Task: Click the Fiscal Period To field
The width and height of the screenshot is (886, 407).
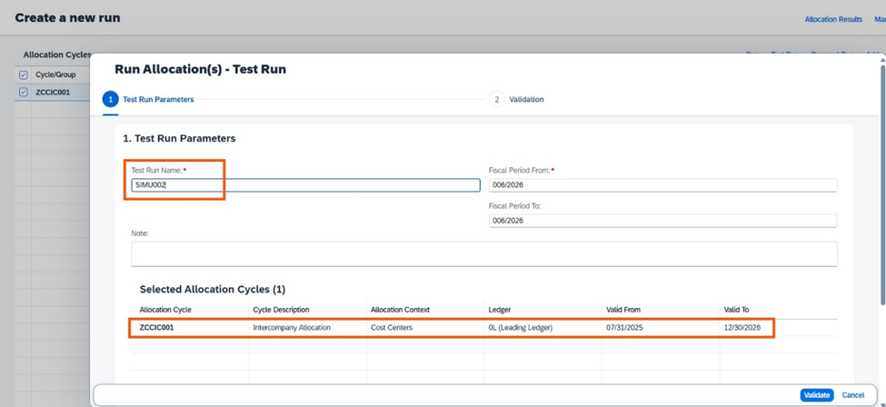Action: point(662,221)
